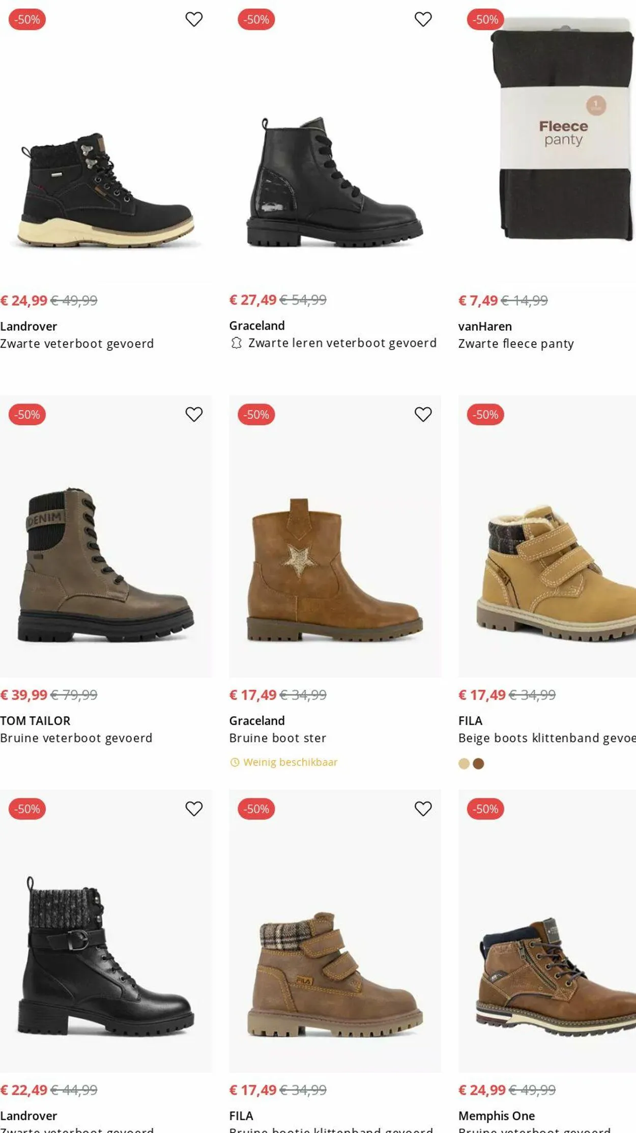Click wishlist heart on FILA brown velcro bootie
This screenshot has height=1133, width=636.
click(423, 808)
